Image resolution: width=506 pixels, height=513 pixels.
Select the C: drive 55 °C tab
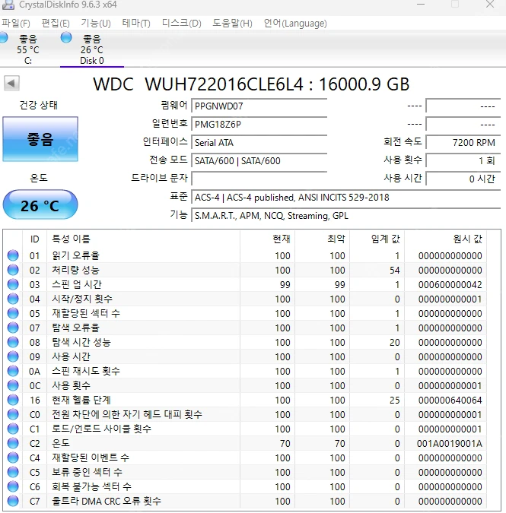click(28, 49)
